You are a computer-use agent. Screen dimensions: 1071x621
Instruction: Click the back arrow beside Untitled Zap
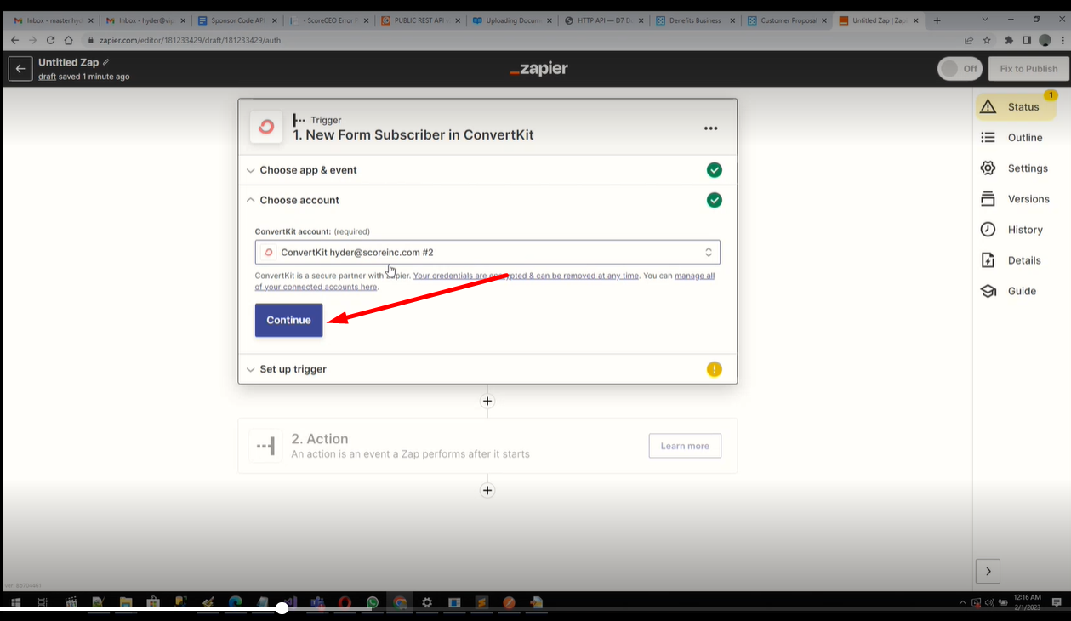tap(20, 69)
